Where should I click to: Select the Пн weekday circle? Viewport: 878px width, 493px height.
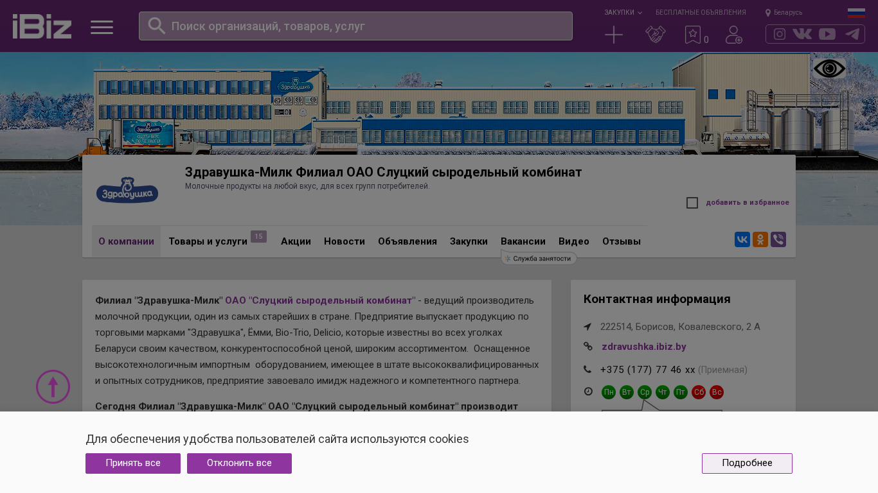pyautogui.click(x=609, y=392)
